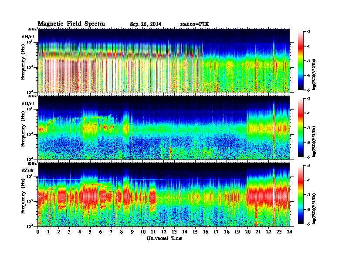Viewport: 345px width, 266px height.
Task: Click the -8 tick on dD/dt color scale
Action: point(308,142)
